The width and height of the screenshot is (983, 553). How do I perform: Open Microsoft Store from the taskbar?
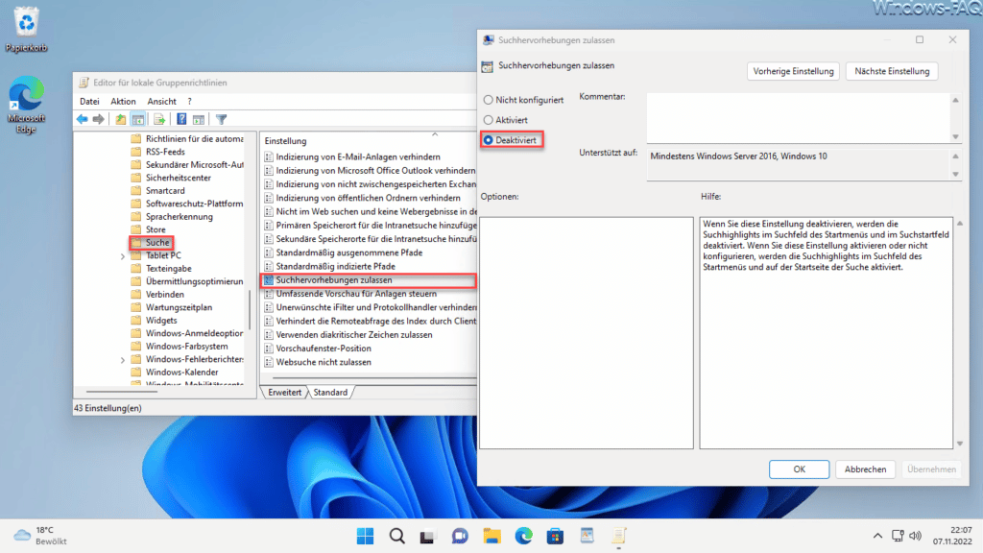(x=555, y=536)
